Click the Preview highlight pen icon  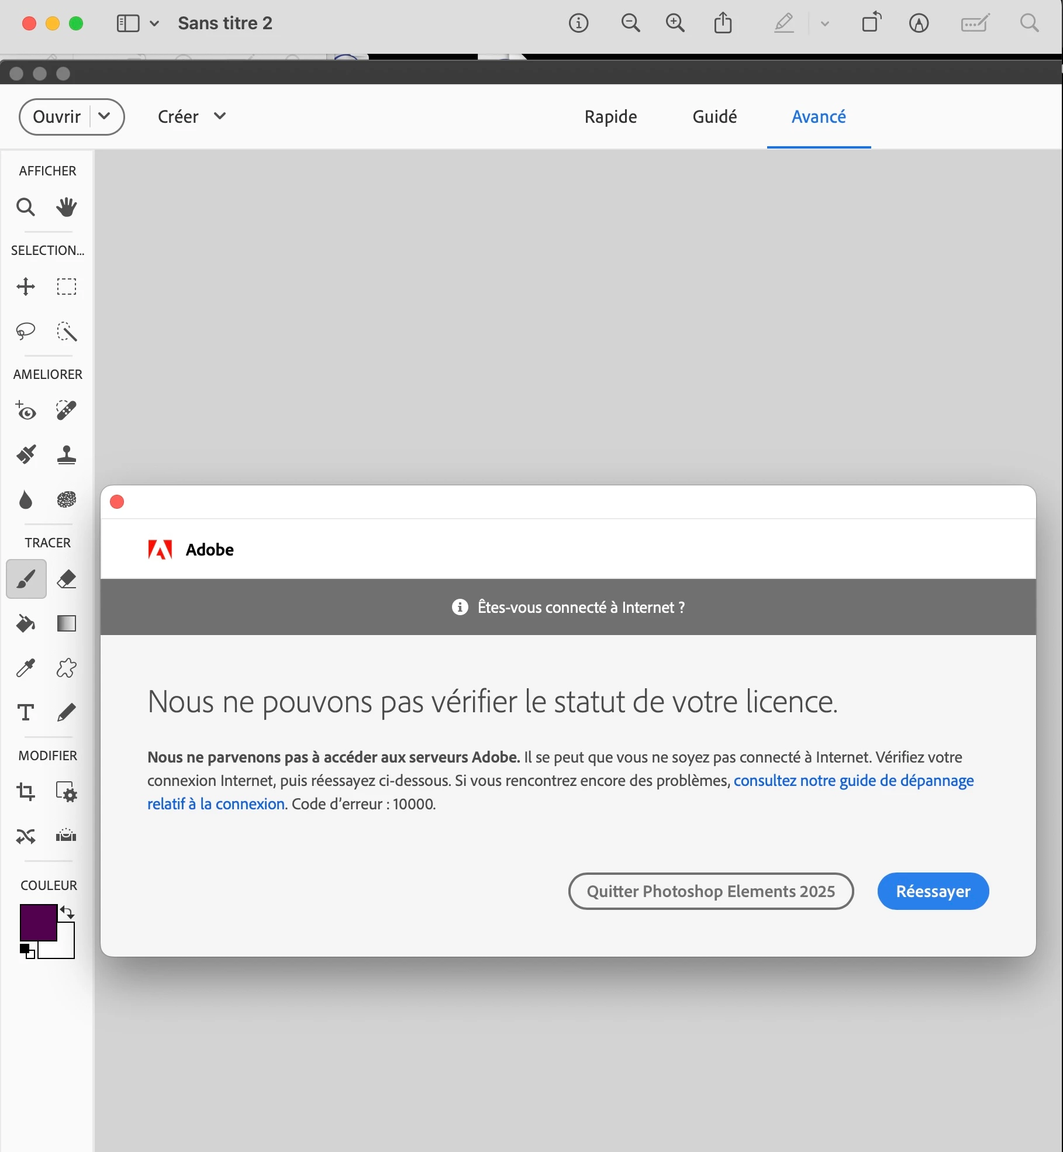tap(784, 23)
